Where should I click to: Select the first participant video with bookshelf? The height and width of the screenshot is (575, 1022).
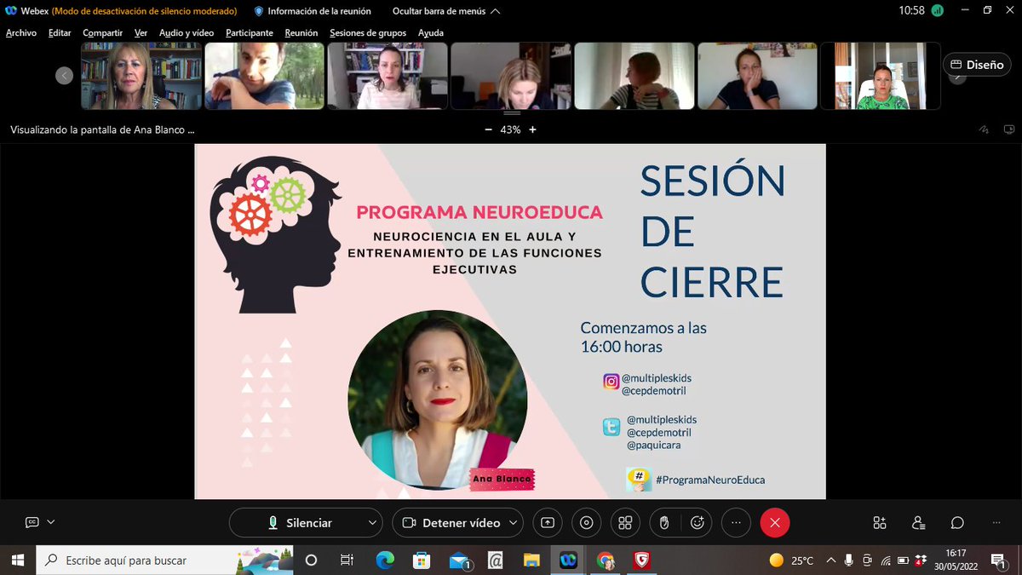pos(141,76)
